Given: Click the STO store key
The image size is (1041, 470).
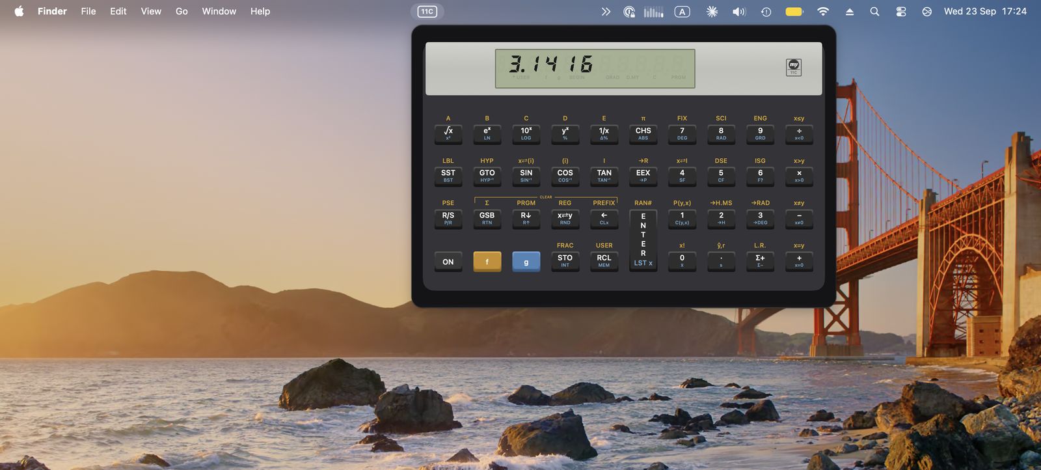Looking at the screenshot, I should (x=565, y=261).
